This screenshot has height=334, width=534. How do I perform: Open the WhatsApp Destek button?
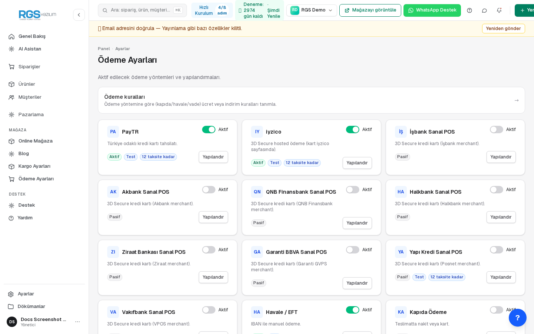pos(432,10)
